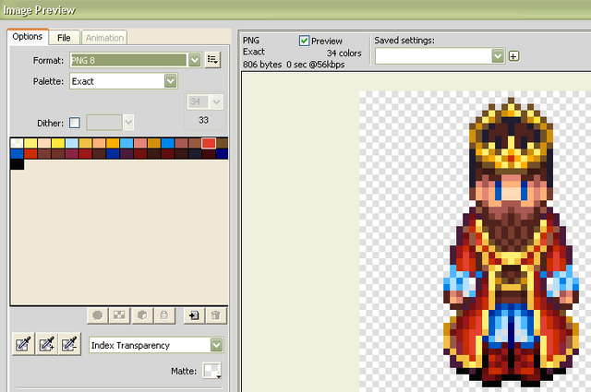Screen dimensions: 591x392
Task: Open the export options menu beside Format
Action: tap(212, 60)
